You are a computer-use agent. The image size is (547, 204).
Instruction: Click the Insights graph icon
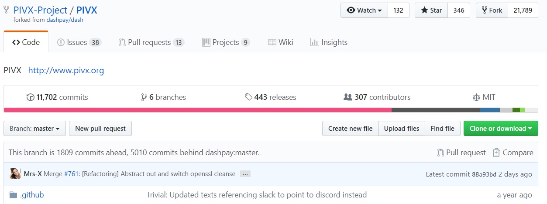(x=314, y=42)
